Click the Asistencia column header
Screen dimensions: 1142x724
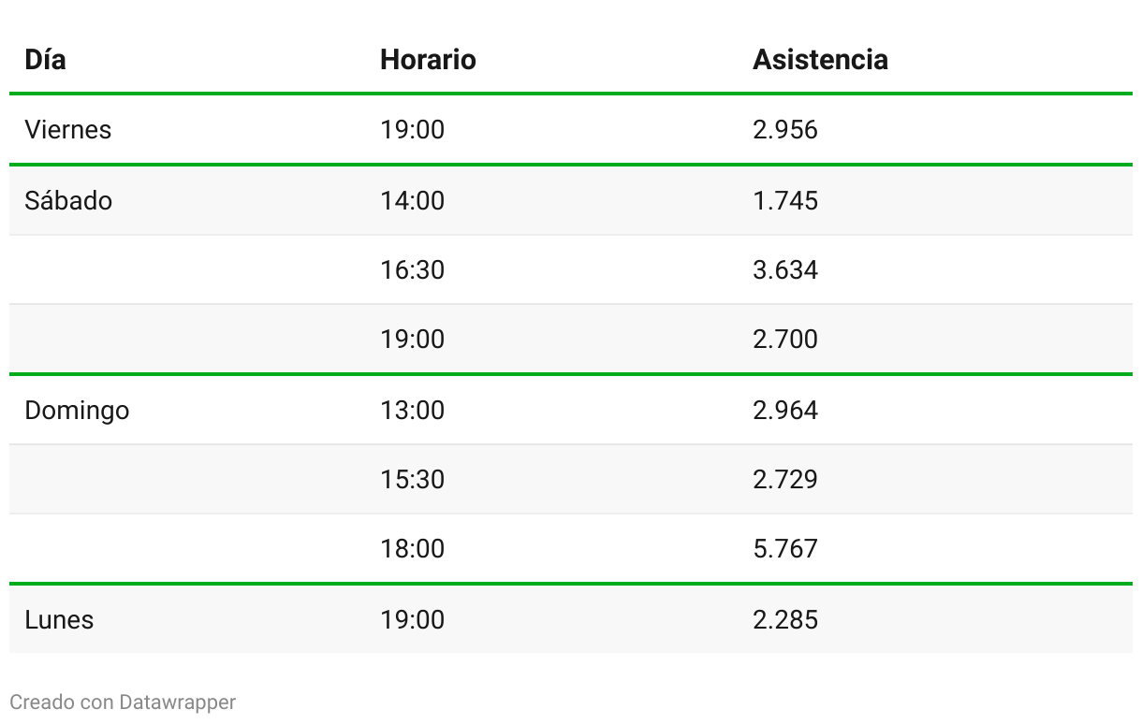pyautogui.click(x=820, y=60)
